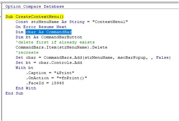
Task: Click the Const strMenuName declaration line
Action: point(72,22)
